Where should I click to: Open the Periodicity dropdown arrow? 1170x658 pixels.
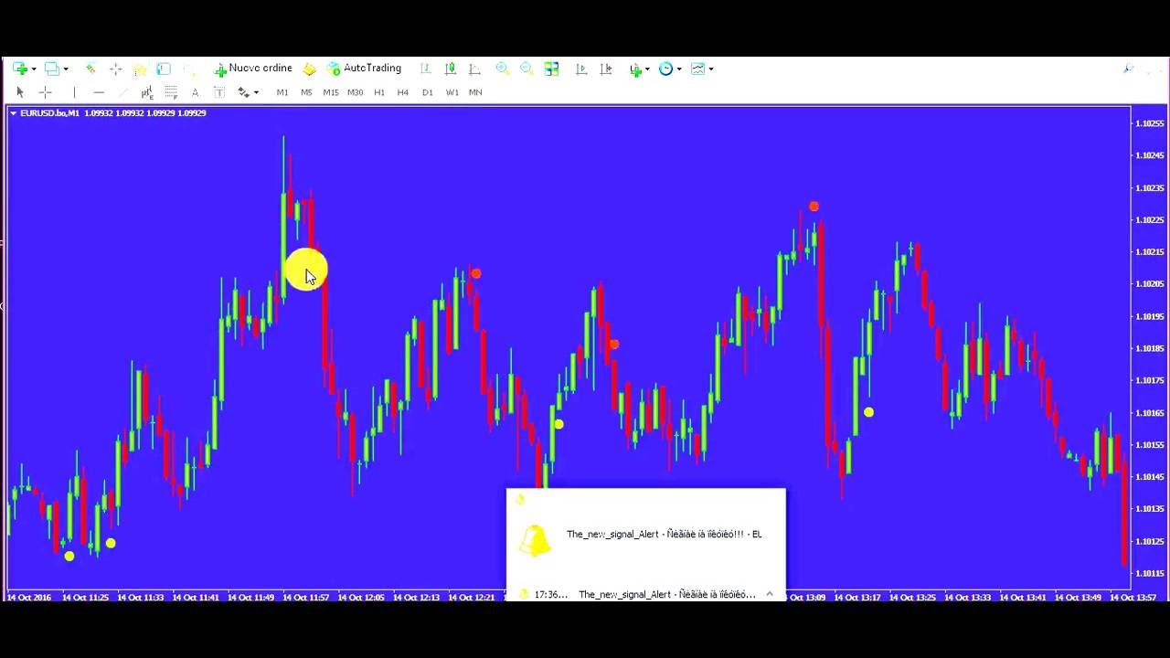[679, 69]
